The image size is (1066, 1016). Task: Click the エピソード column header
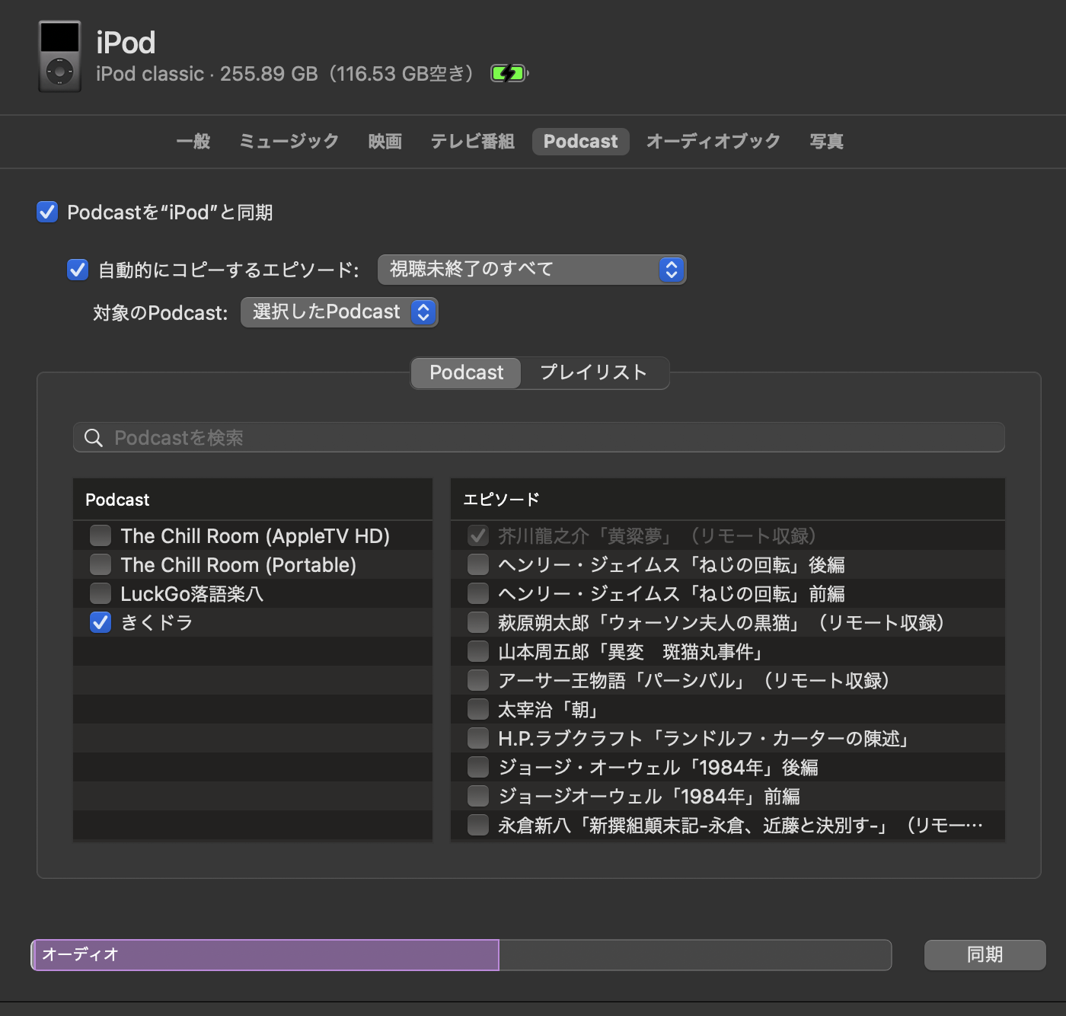[728, 500]
